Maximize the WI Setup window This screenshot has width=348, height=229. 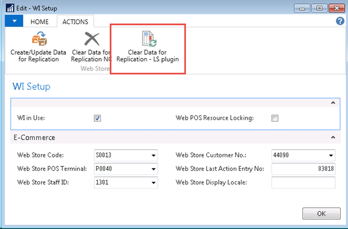click(x=319, y=8)
